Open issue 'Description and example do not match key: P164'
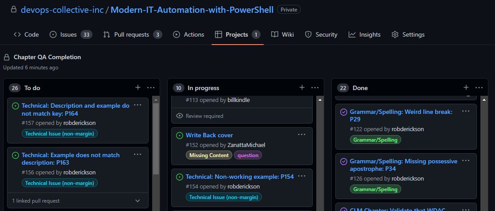The image size is (495, 211). (76, 109)
